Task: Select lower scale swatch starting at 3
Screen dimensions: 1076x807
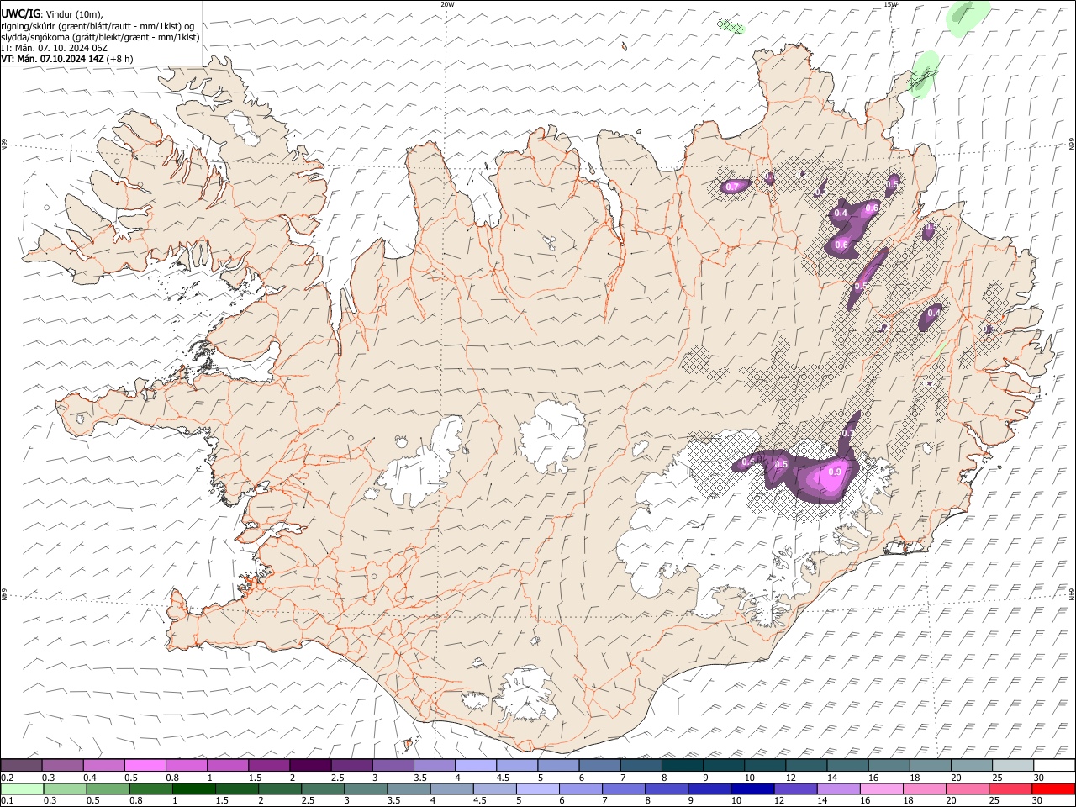Action: click(367, 789)
